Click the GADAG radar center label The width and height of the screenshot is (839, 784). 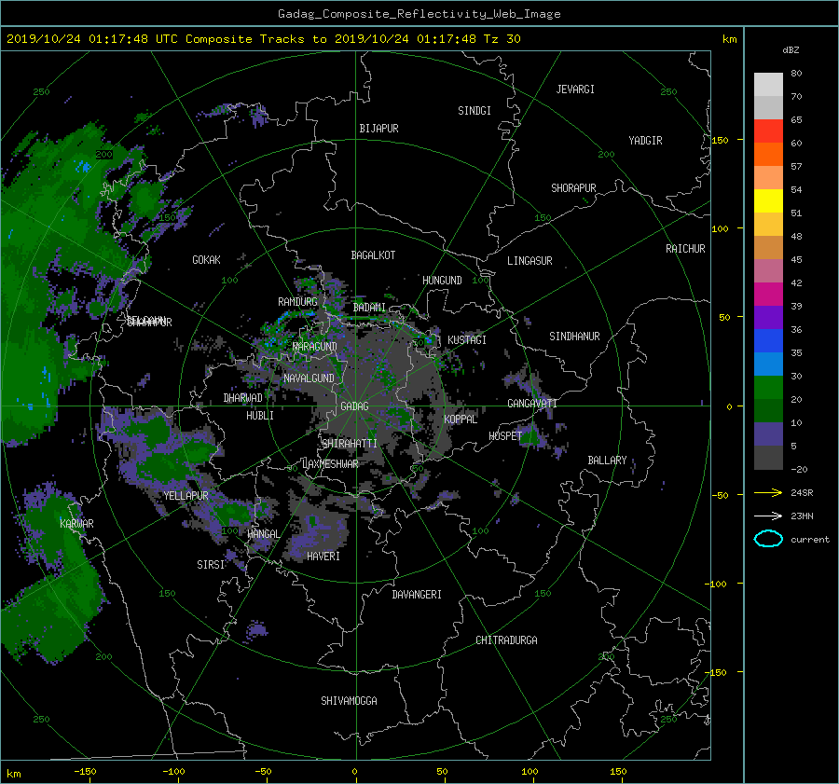(x=354, y=406)
